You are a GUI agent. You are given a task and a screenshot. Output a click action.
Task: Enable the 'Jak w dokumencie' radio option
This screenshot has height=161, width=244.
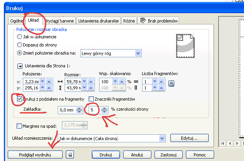[x=20, y=37]
